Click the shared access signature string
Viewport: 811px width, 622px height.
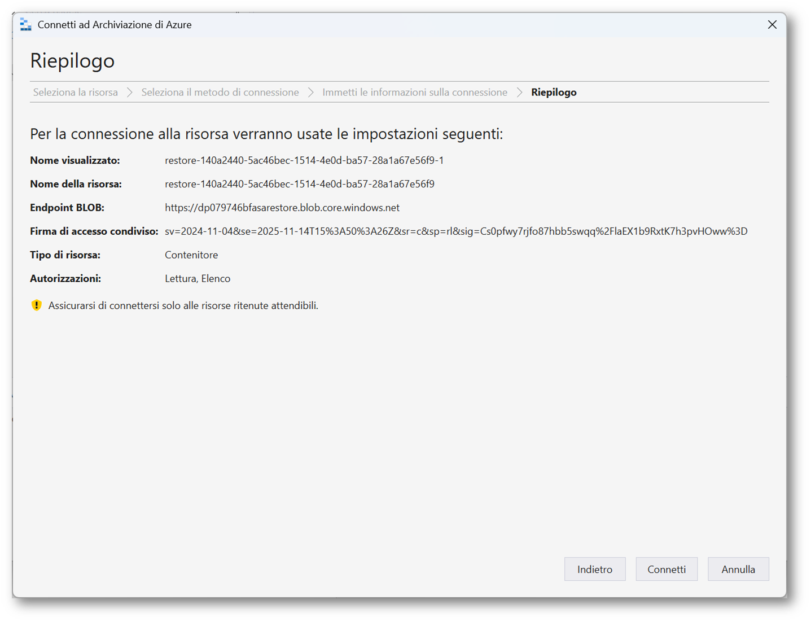click(x=456, y=231)
